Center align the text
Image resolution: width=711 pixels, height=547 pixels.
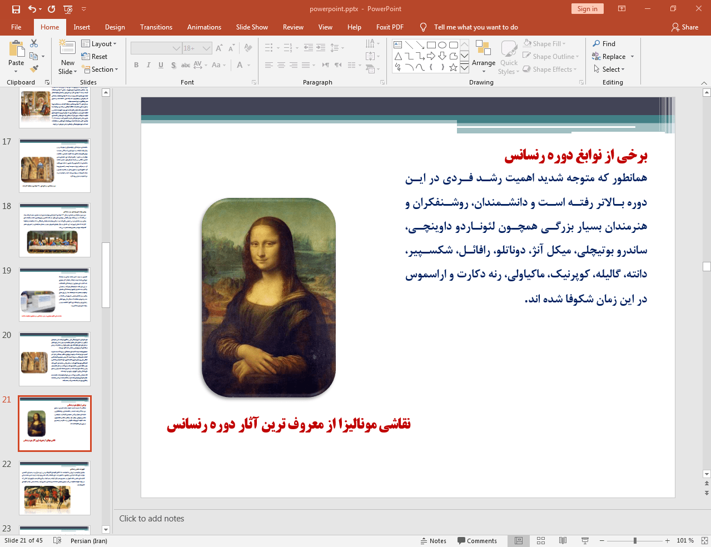[x=281, y=65]
